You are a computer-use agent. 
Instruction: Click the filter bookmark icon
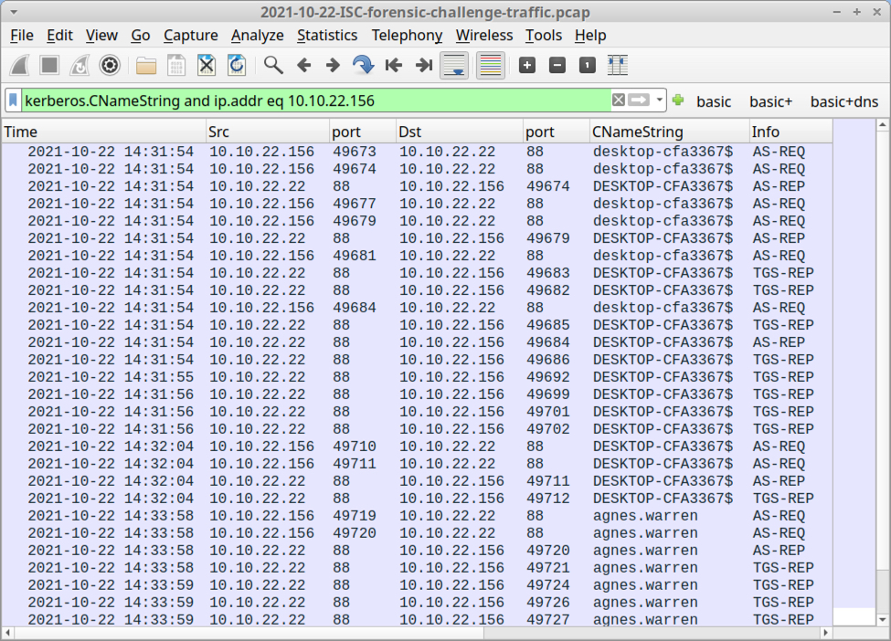(x=14, y=100)
